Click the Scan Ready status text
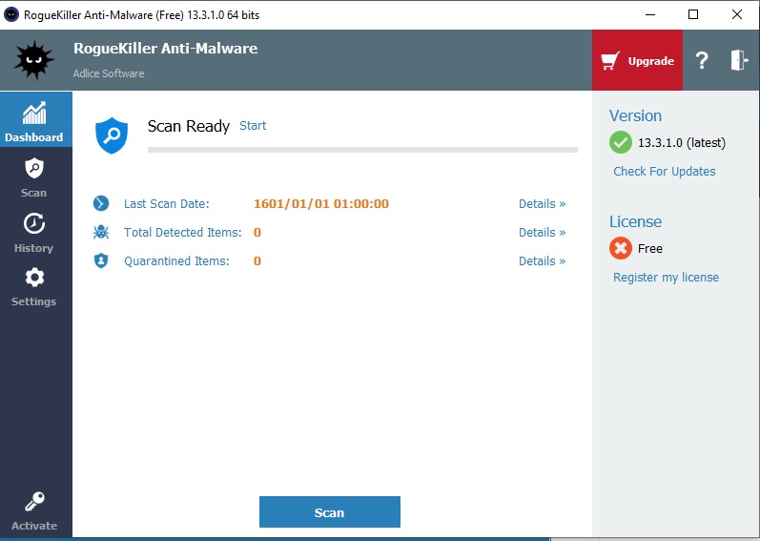 (x=189, y=126)
